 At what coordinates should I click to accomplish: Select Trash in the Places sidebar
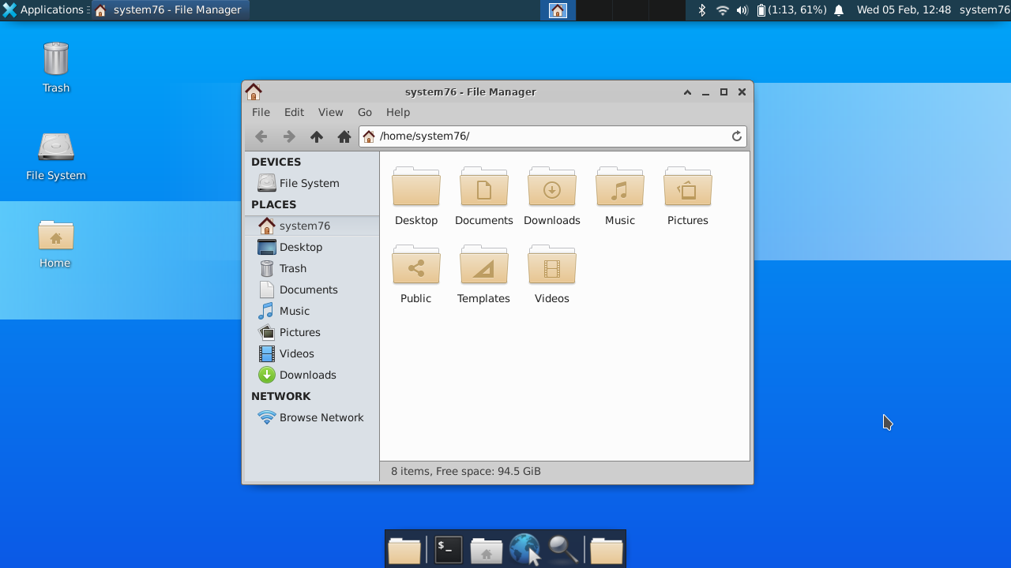pos(293,268)
